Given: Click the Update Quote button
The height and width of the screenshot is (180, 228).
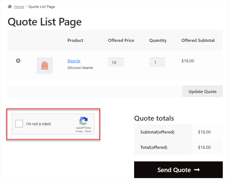Looking at the screenshot, I should pyautogui.click(x=203, y=91).
